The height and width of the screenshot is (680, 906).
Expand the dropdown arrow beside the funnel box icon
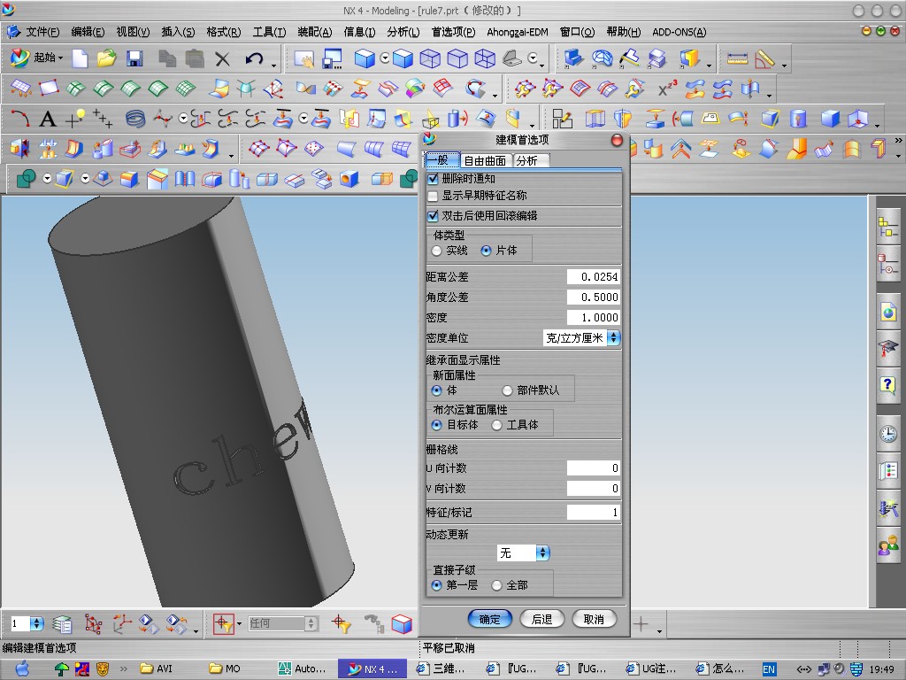[x=239, y=624]
